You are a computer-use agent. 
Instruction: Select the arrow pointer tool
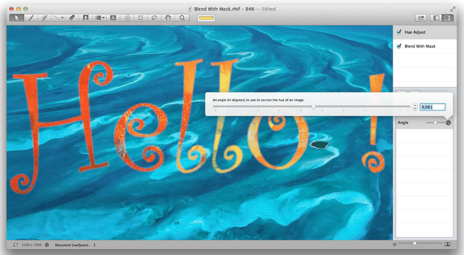17,18
